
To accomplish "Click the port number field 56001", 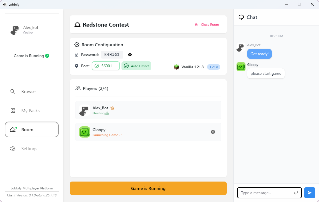I will pos(106,66).
